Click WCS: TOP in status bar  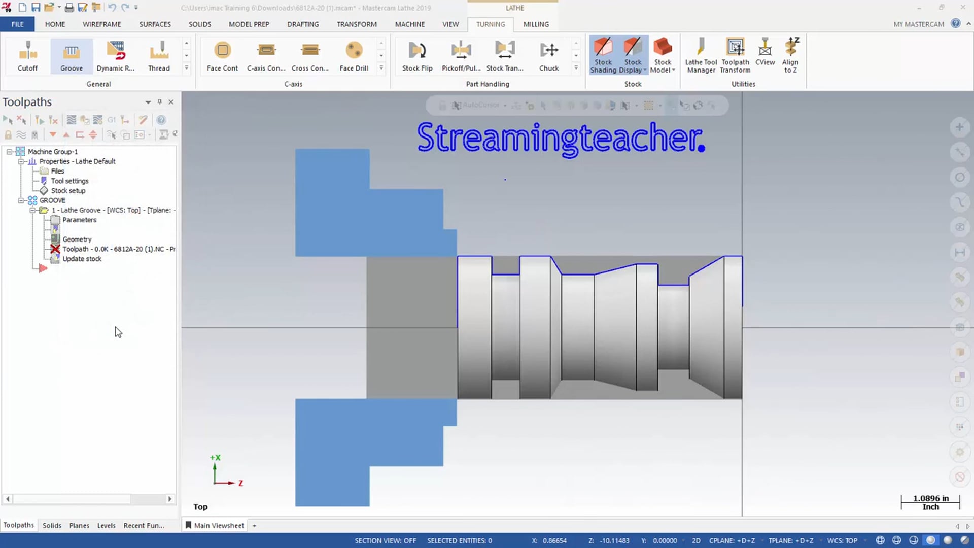[842, 540]
